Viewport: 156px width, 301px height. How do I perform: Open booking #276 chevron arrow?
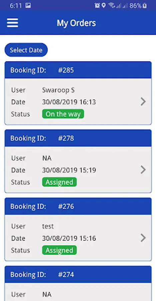point(143,238)
